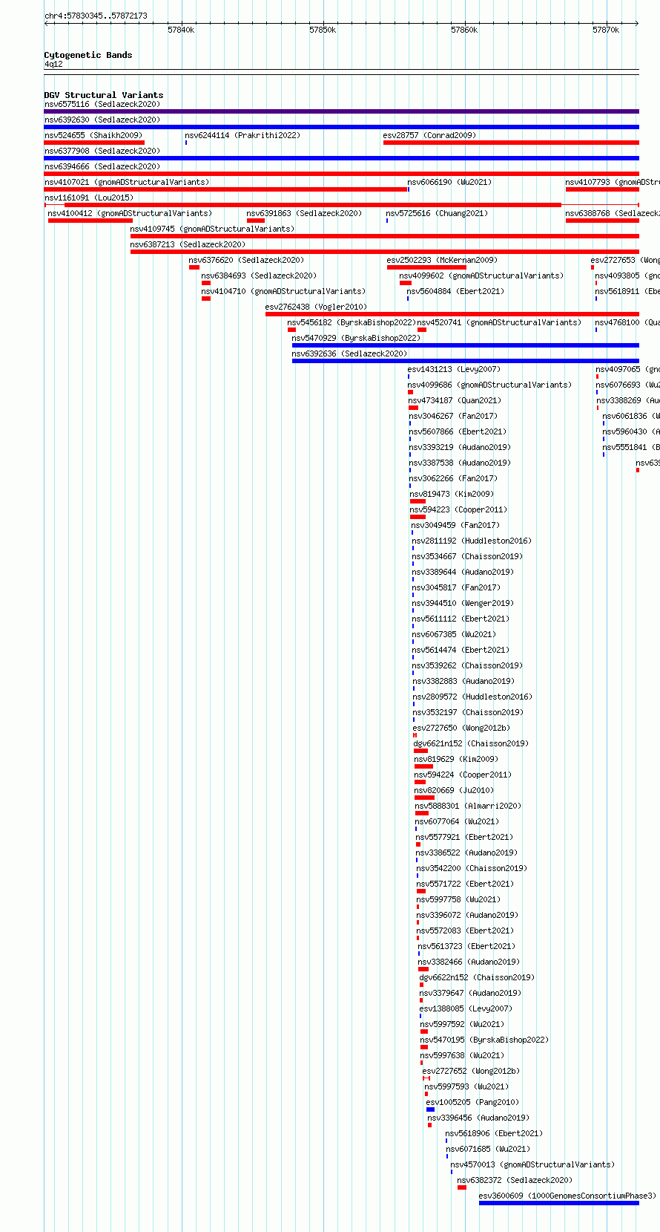Open esv2762438 (Vogler2010) variant
Screen dimensions: 660x1232
316,307
